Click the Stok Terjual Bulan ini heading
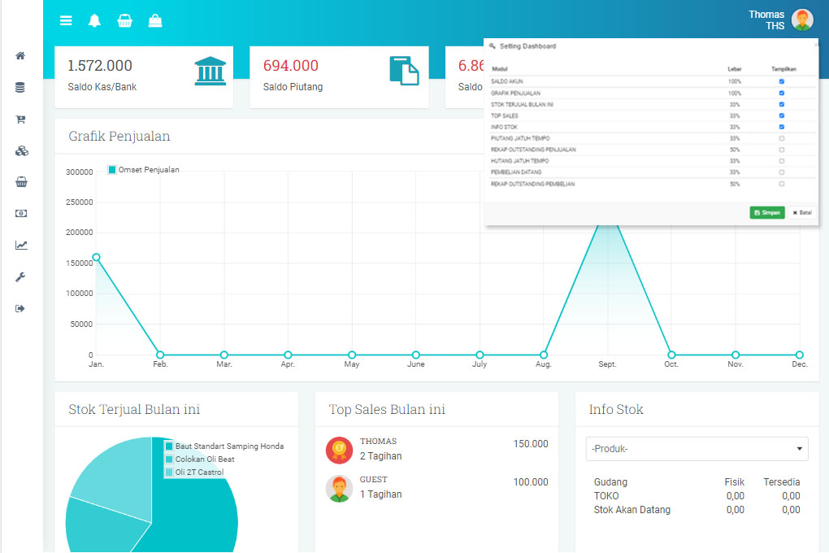The image size is (829, 553). point(134,410)
